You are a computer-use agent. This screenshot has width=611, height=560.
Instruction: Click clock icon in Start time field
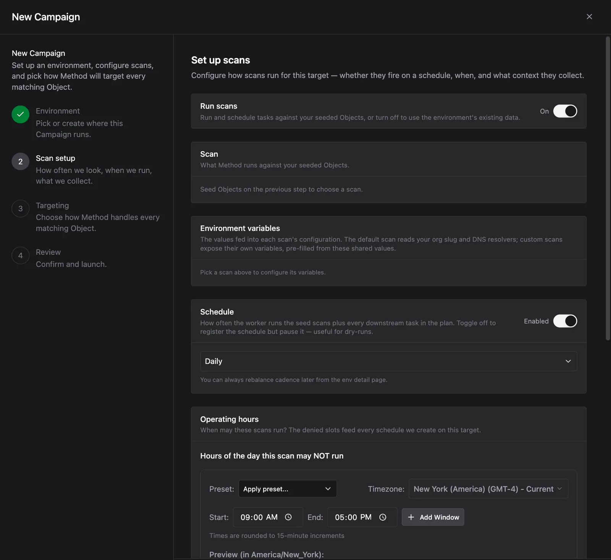pos(288,517)
